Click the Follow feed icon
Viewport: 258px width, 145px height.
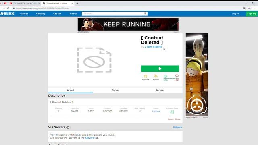tap(156, 76)
